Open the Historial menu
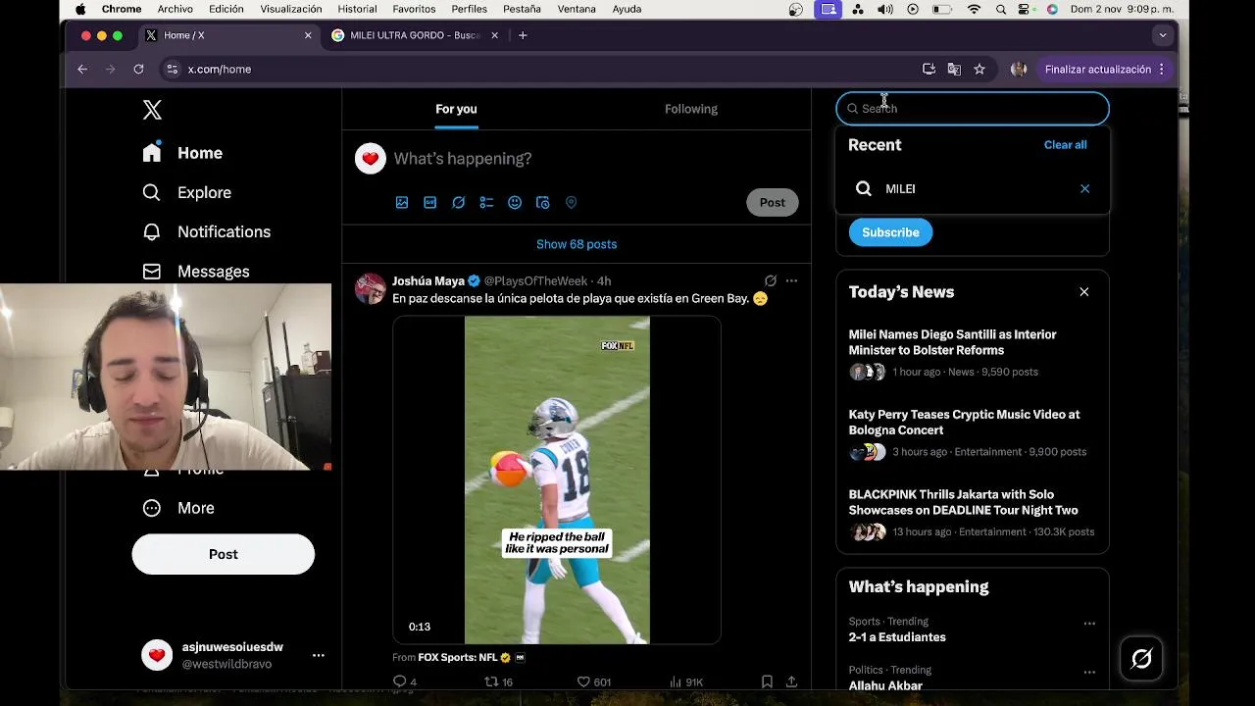The width and height of the screenshot is (1255, 706). [x=357, y=9]
